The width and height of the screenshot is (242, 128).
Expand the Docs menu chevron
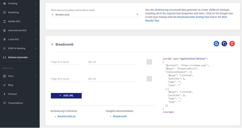[36, 76]
